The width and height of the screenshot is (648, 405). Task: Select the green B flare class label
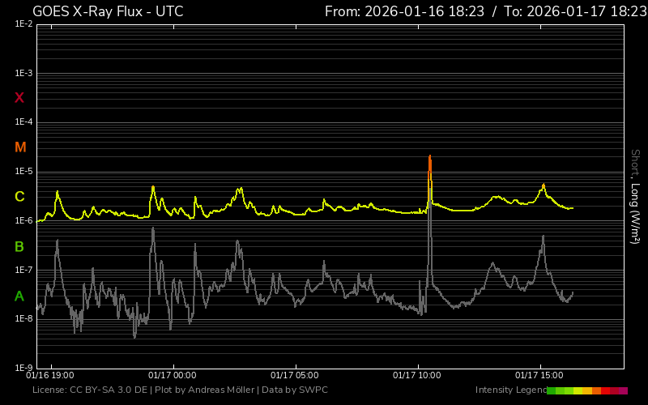point(20,246)
